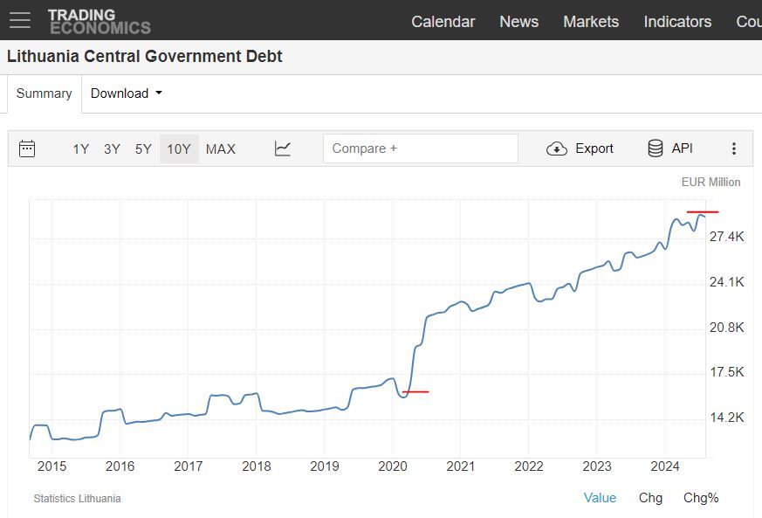
Task: Click the Chg display link
Action: click(650, 498)
